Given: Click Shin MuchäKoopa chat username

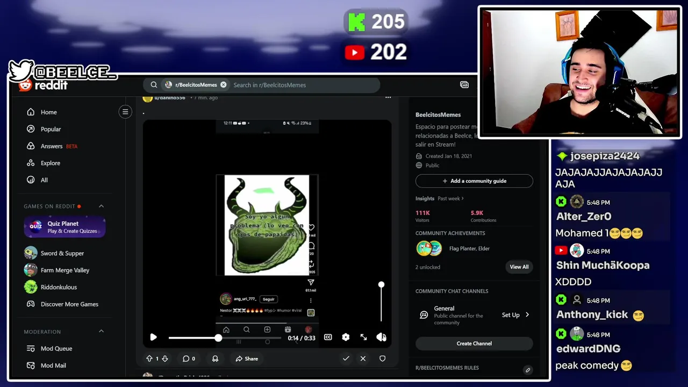Looking at the screenshot, I should point(603,265).
